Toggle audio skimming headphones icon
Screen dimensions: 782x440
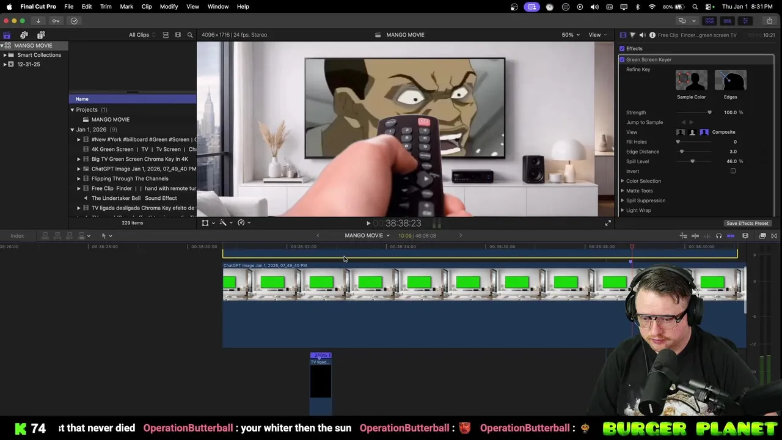click(718, 236)
